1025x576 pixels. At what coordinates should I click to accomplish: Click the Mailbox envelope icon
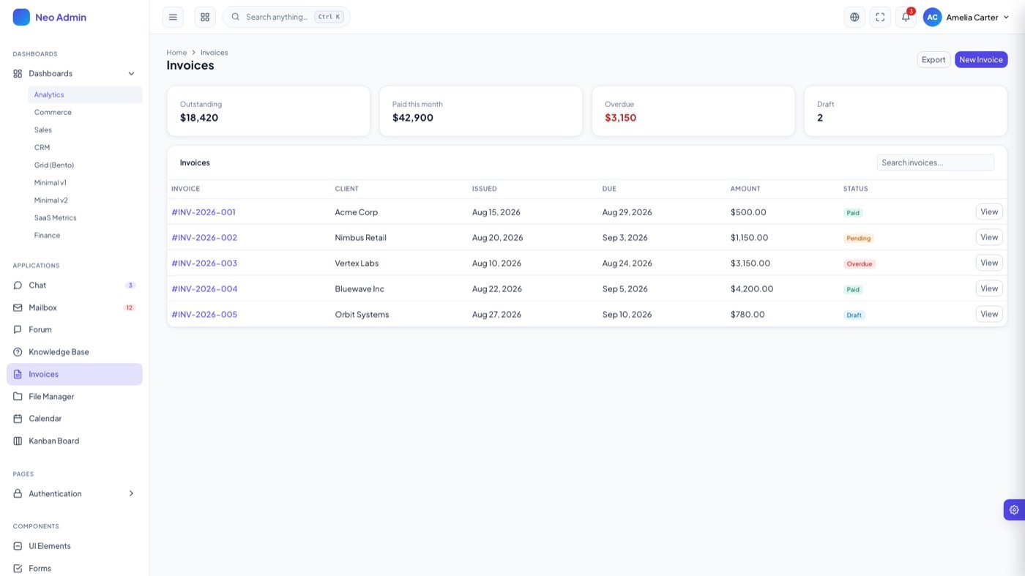18,307
